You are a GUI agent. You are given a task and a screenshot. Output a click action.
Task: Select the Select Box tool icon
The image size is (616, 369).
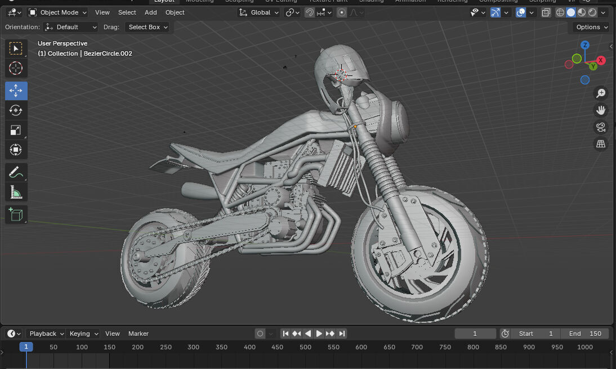(x=16, y=49)
